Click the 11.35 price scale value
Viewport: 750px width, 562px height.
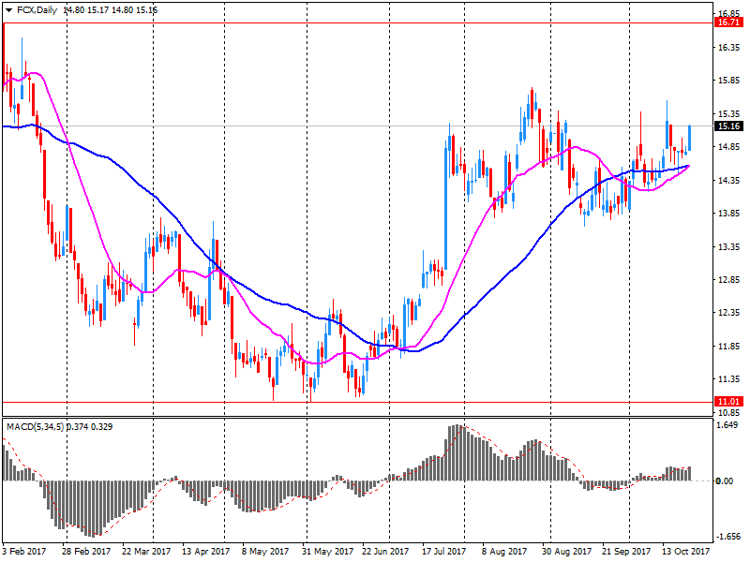[x=728, y=379]
